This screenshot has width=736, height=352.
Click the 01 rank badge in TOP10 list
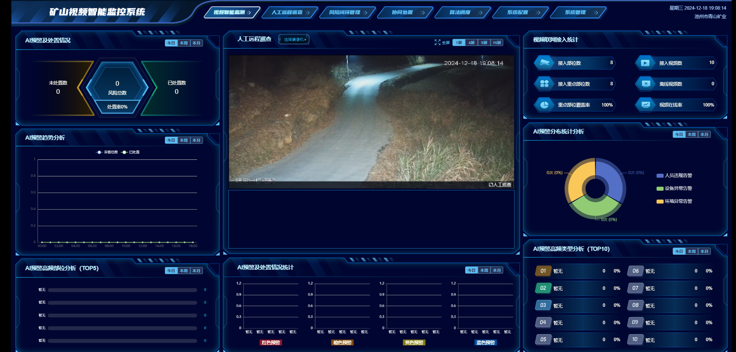click(543, 271)
